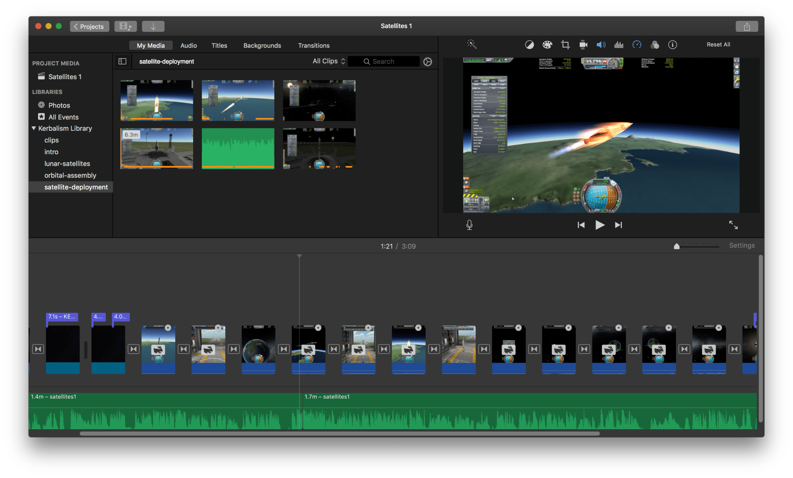The image size is (793, 478).
Task: Switch to the Transitions tab
Action: (314, 46)
